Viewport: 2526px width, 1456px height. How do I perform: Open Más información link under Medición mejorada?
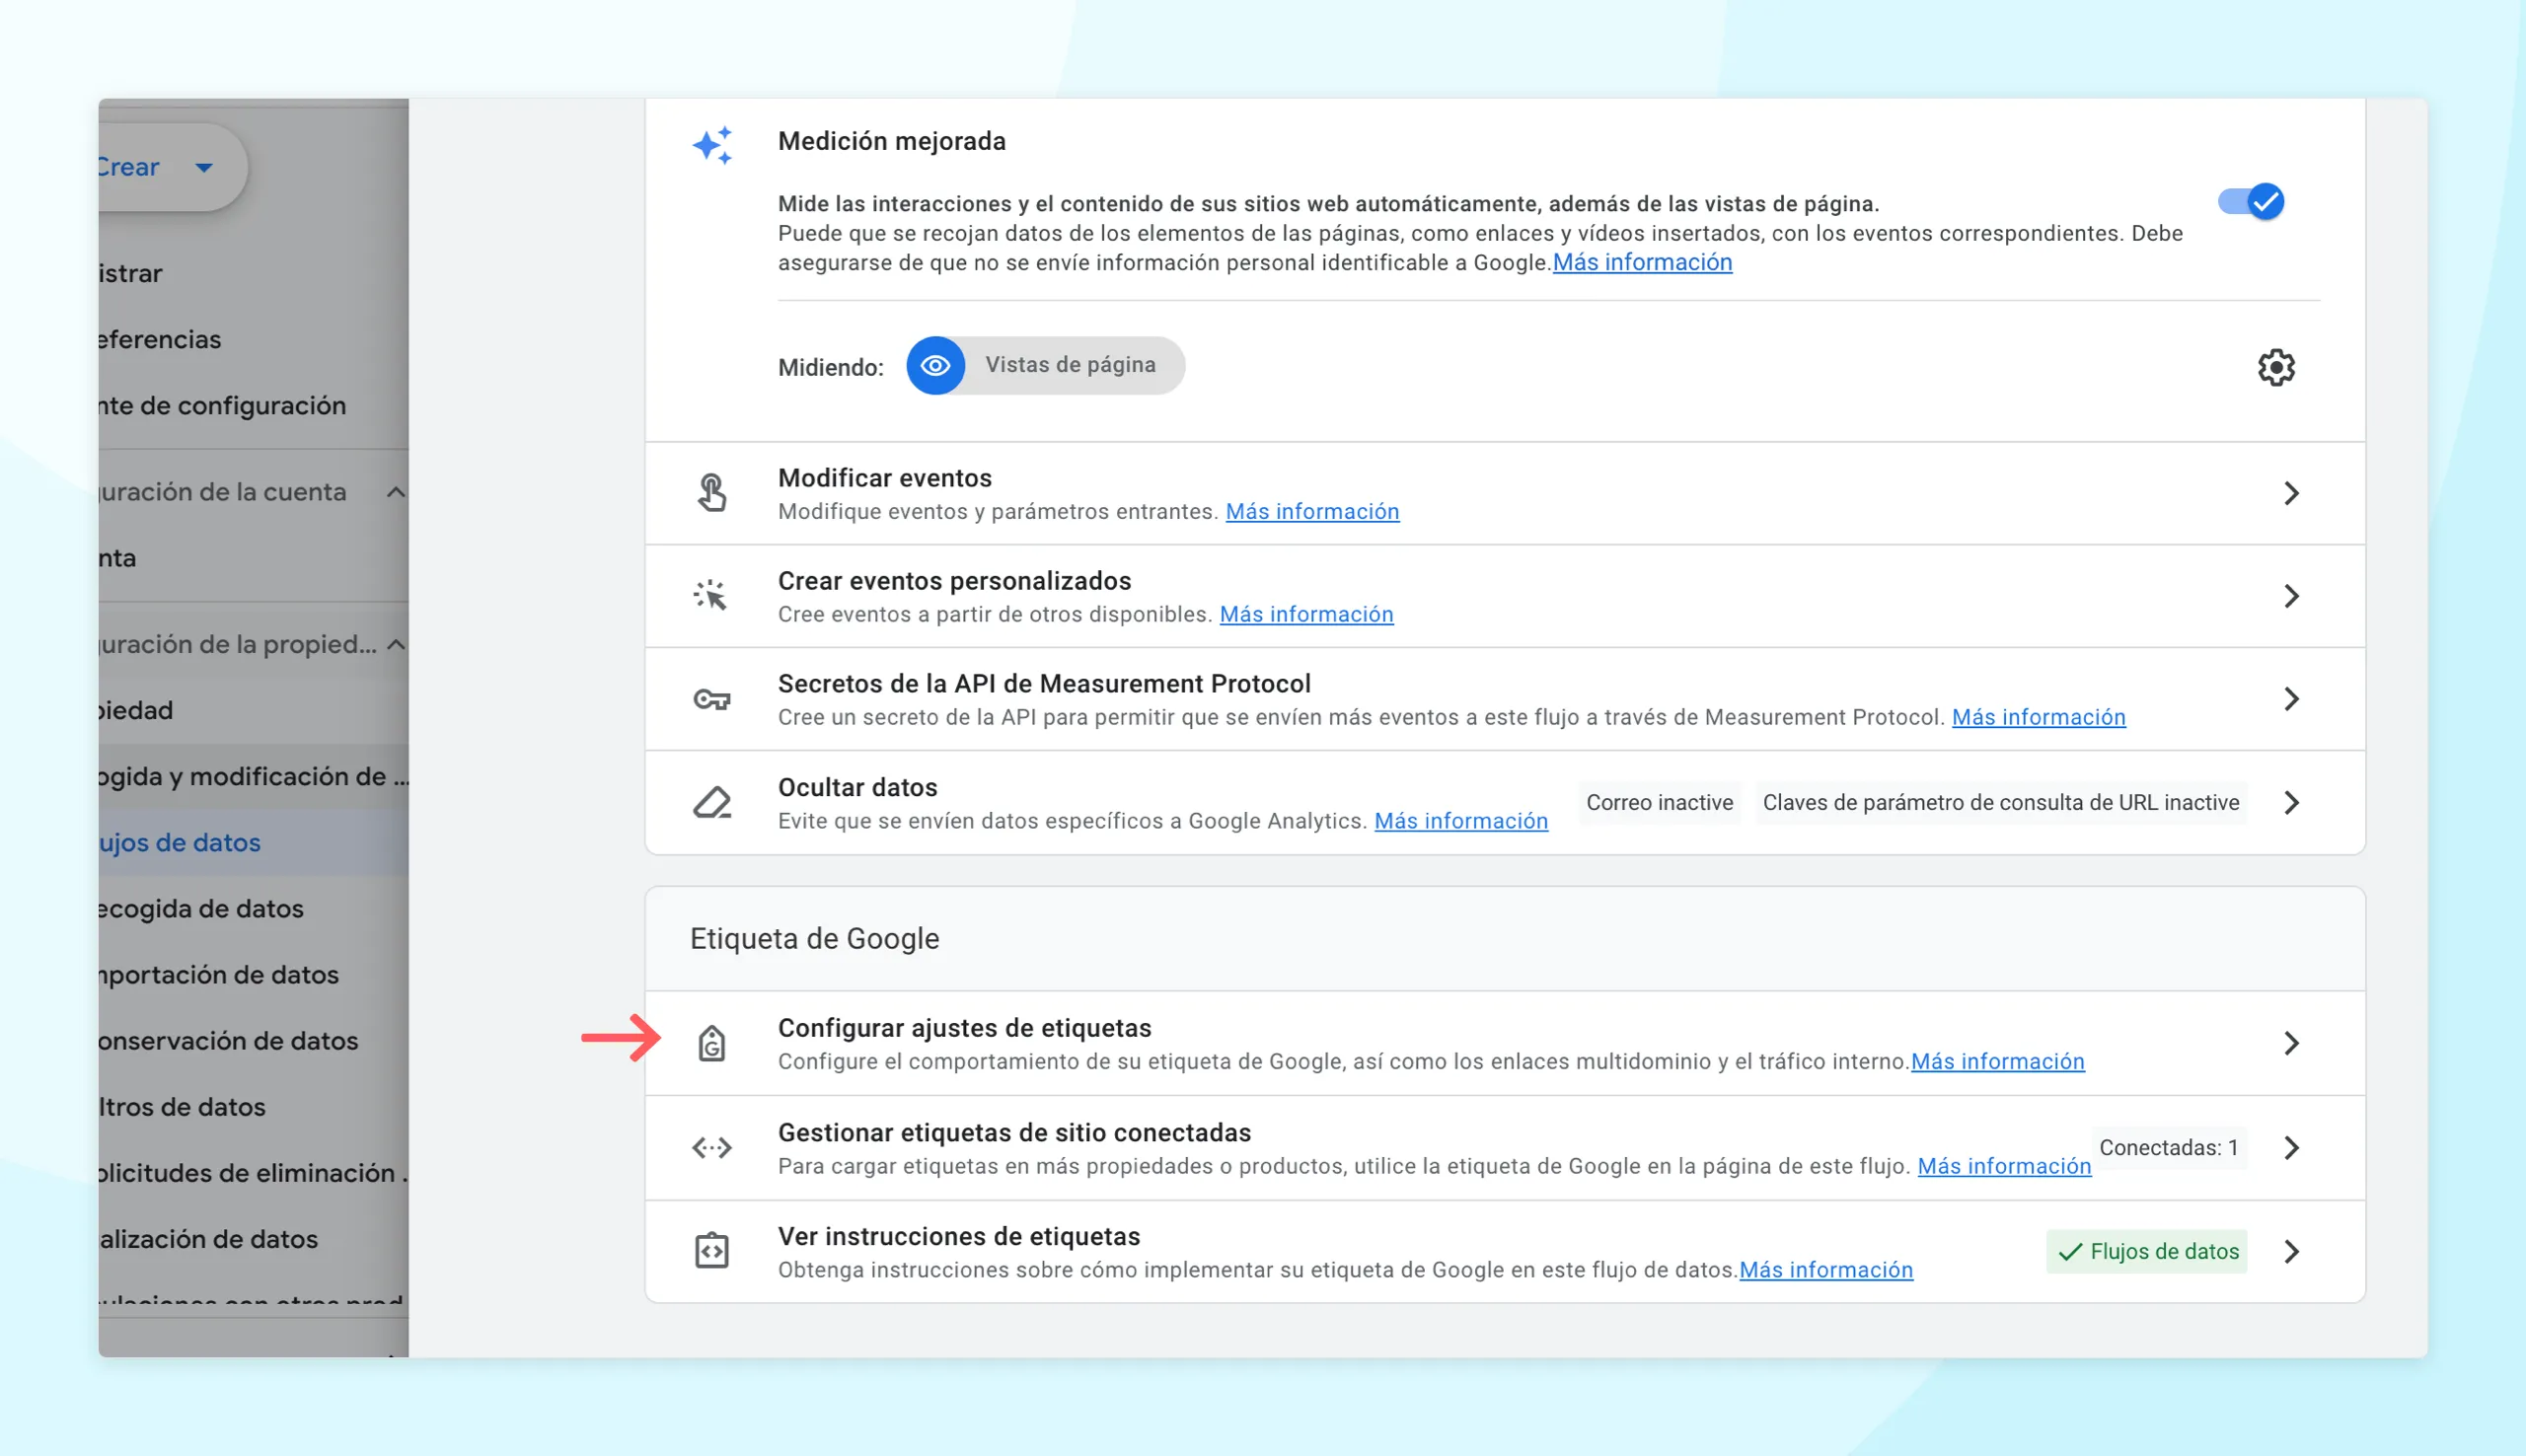[1642, 262]
